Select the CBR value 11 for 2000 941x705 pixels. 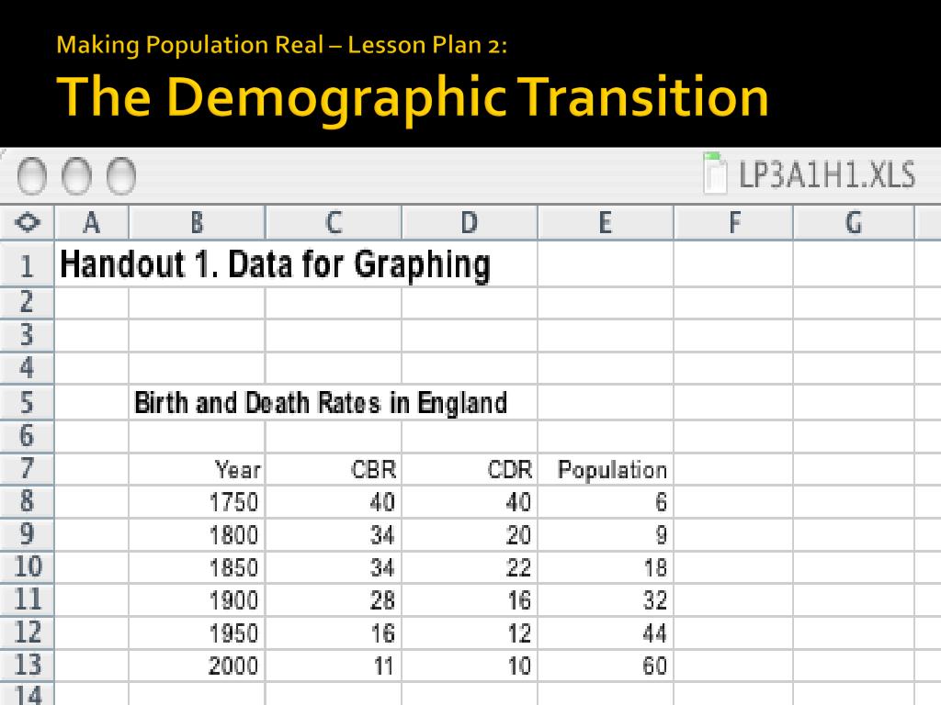(x=334, y=666)
